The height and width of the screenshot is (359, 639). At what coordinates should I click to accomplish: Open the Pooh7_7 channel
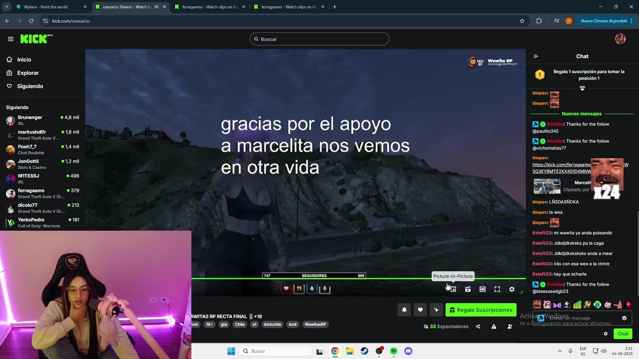tap(42, 150)
